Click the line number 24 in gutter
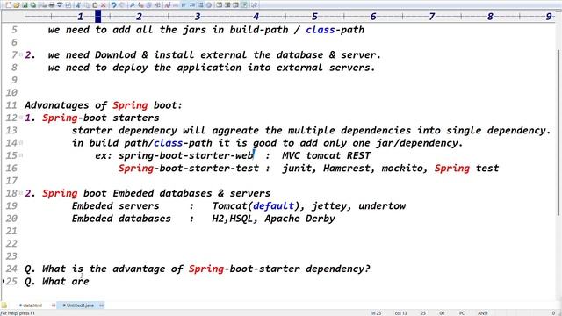Image resolution: width=562 pixels, height=316 pixels. pos(11,269)
